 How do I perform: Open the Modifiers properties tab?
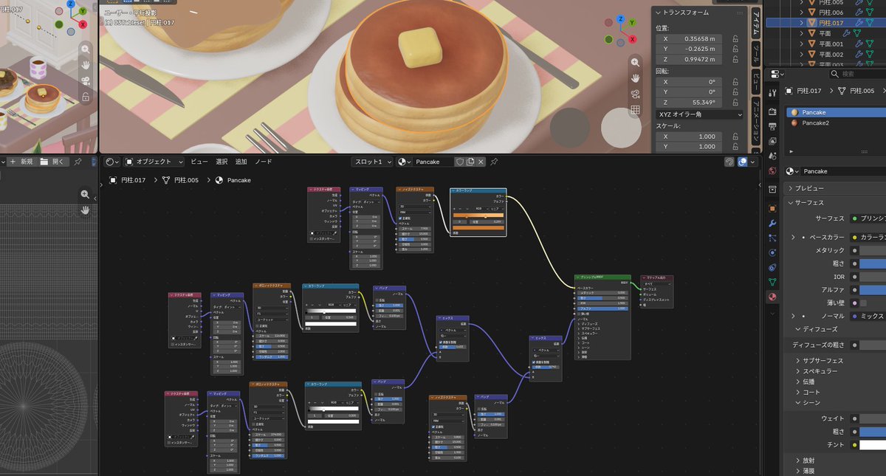tap(772, 223)
